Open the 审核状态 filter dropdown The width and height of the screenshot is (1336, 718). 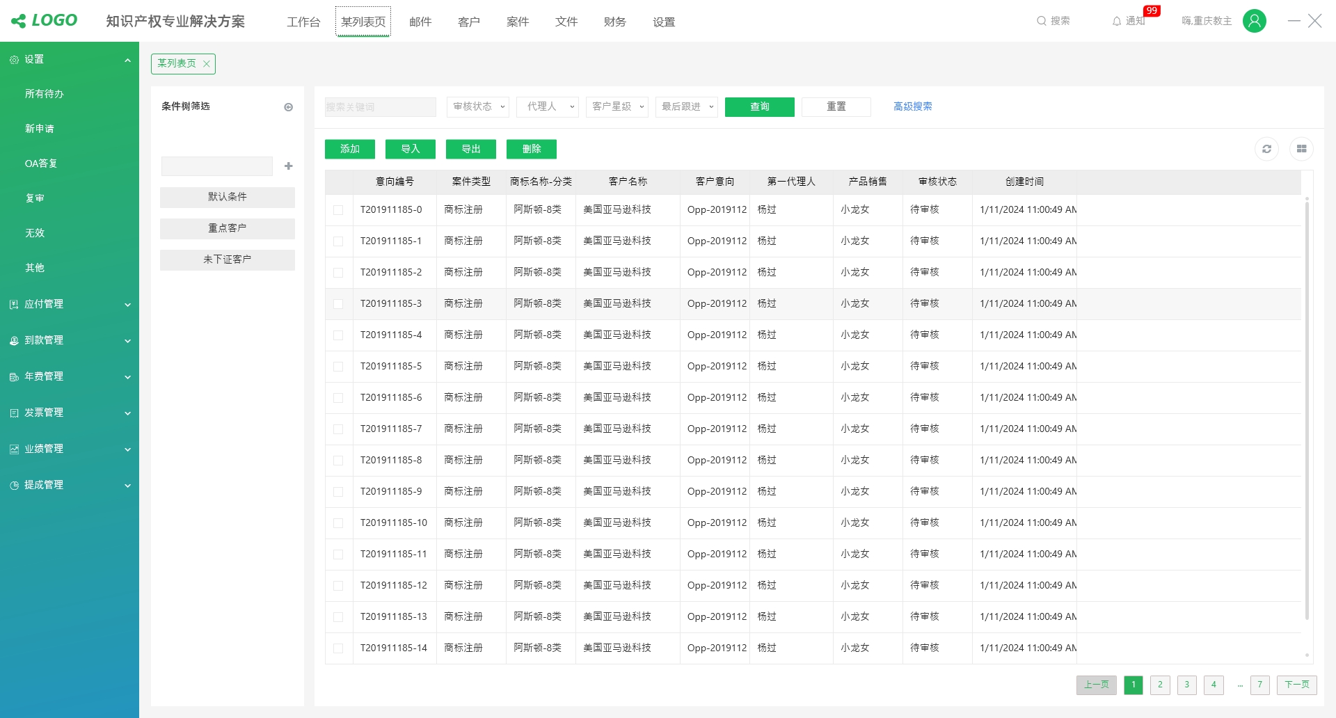point(478,106)
